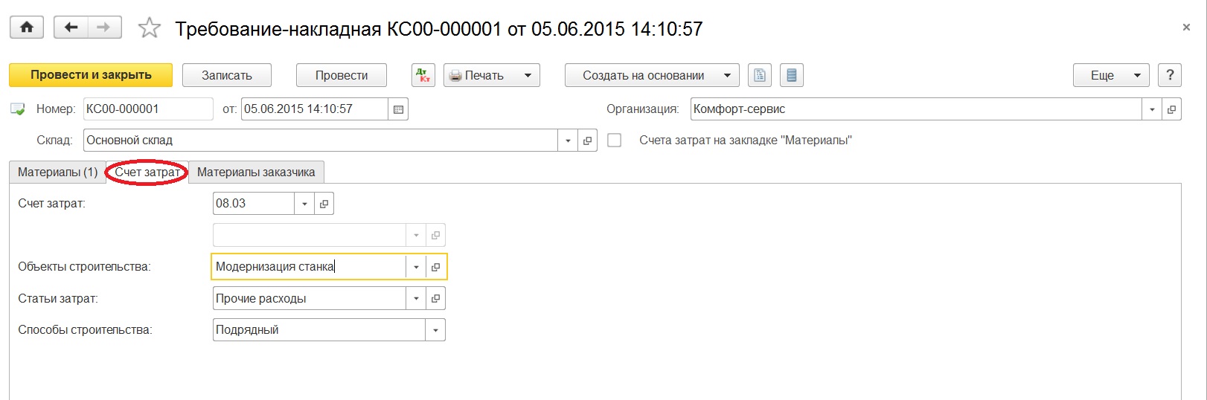Open the Организация Комфорт-сервис record
Screen dimensions: 1207x400
(1171, 109)
